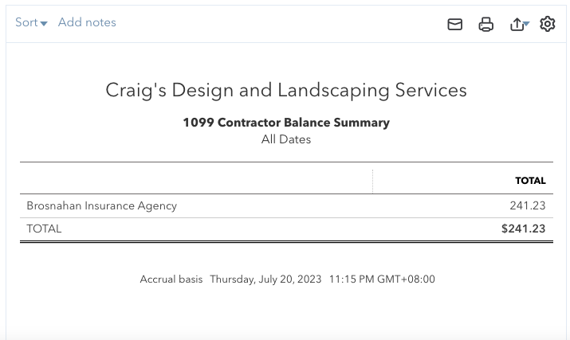Click the TOTAL column header
This screenshot has height=340, width=570.
click(x=530, y=181)
